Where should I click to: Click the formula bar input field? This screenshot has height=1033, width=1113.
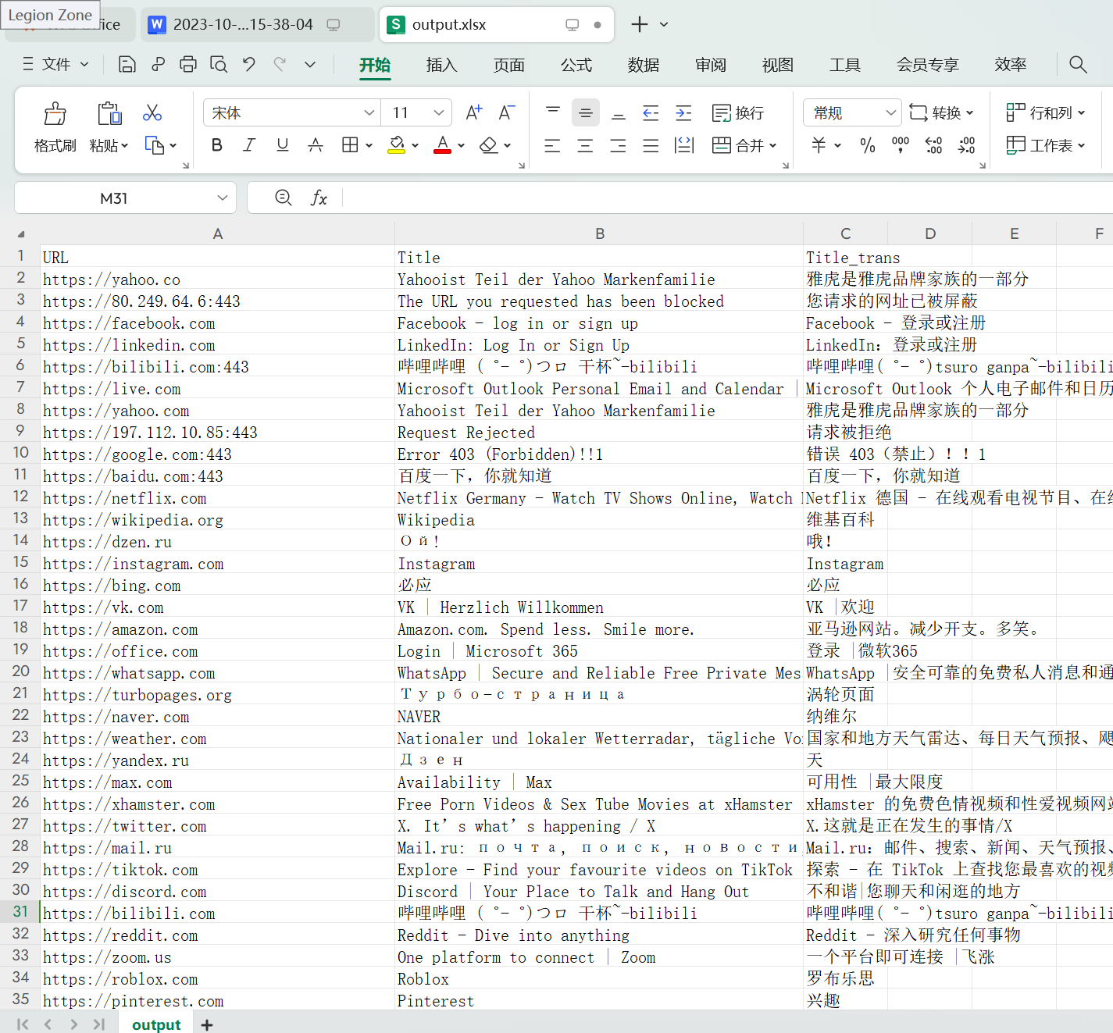point(726,198)
